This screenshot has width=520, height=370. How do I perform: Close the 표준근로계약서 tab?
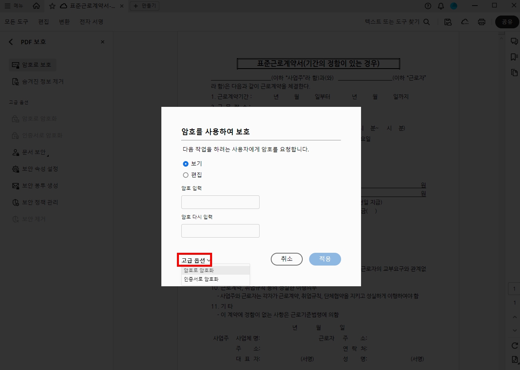pyautogui.click(x=122, y=6)
